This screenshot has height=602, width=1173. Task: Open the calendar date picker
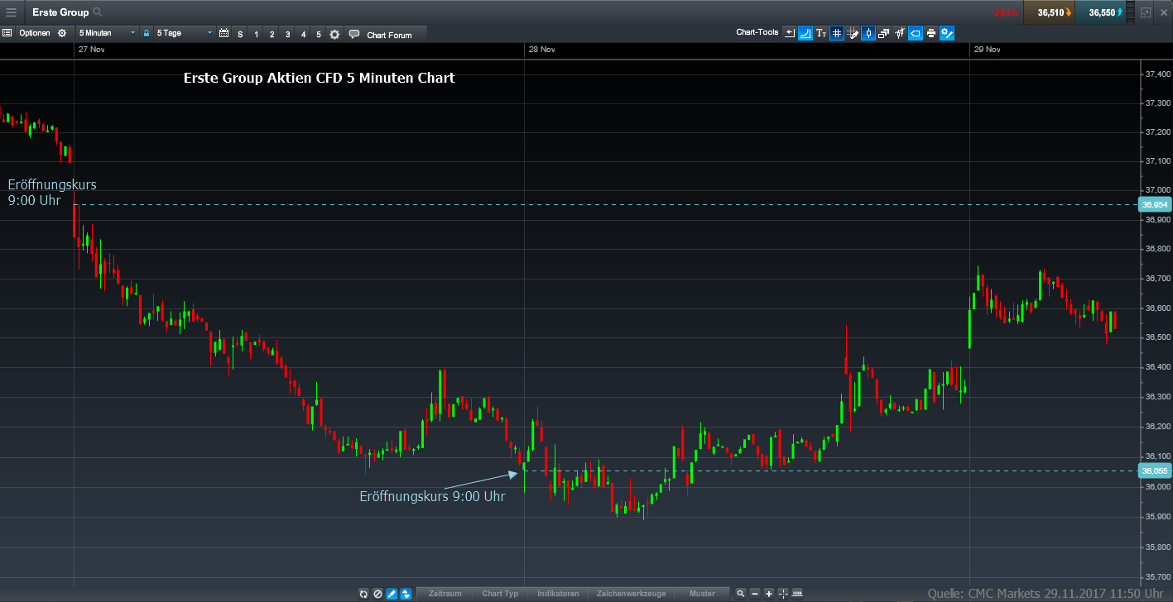pos(224,33)
